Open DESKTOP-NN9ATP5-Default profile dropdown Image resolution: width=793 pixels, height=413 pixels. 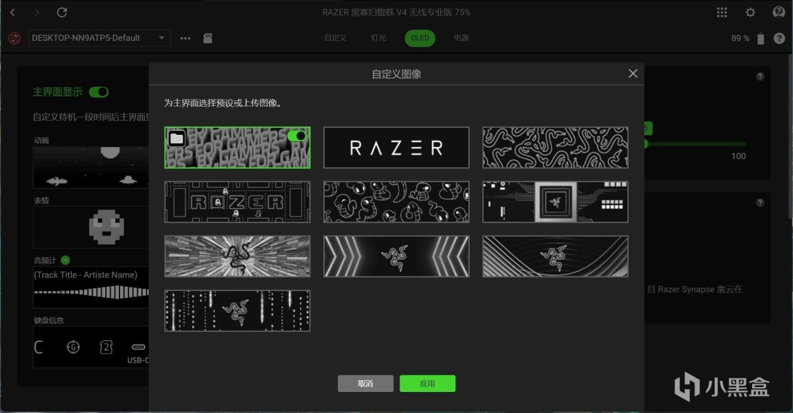[x=99, y=38]
